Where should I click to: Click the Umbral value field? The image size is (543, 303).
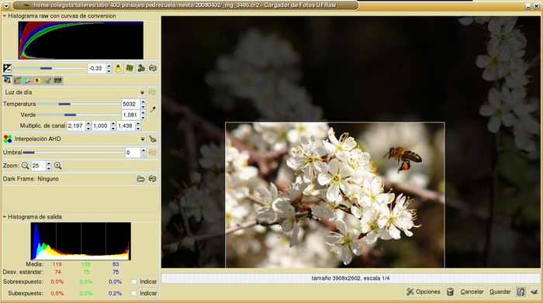[x=133, y=153]
